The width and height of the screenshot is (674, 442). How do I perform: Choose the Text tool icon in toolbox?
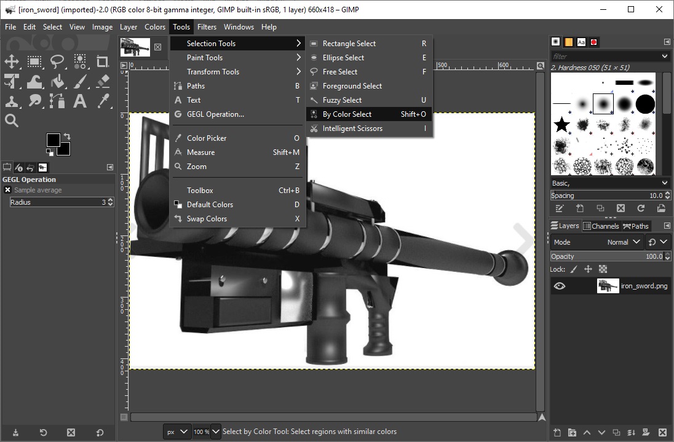click(80, 101)
